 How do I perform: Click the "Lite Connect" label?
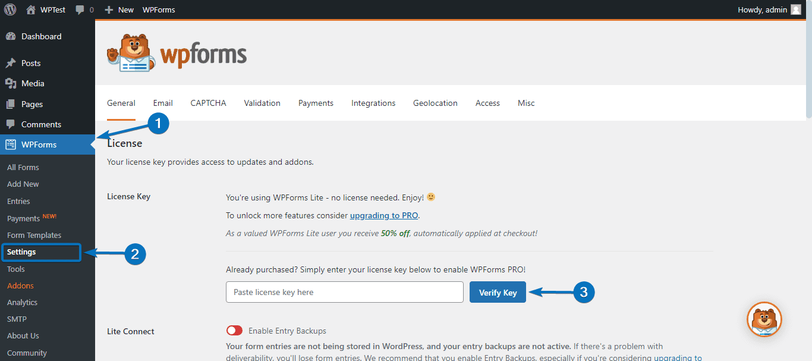131,331
